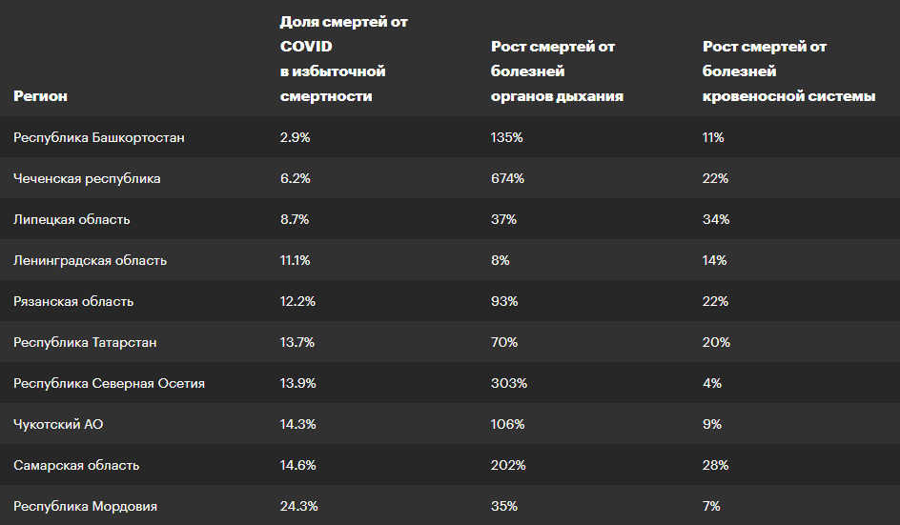Click the кровеносной системы column header
Viewport: 900px width, 525px height.
coord(788,71)
